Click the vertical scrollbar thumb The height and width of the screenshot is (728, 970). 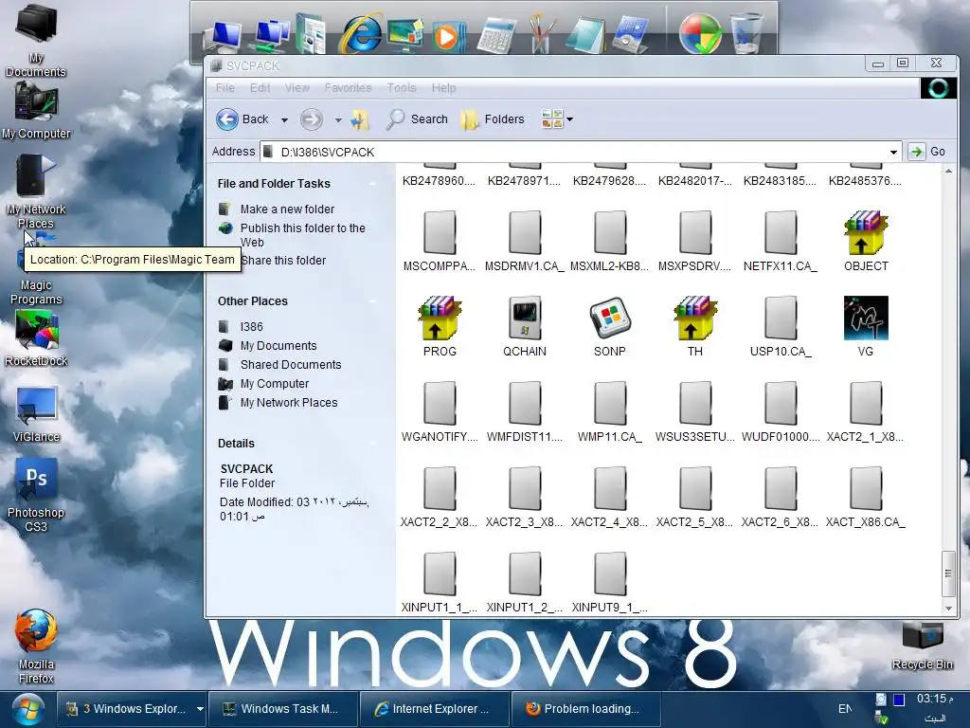coord(948,573)
